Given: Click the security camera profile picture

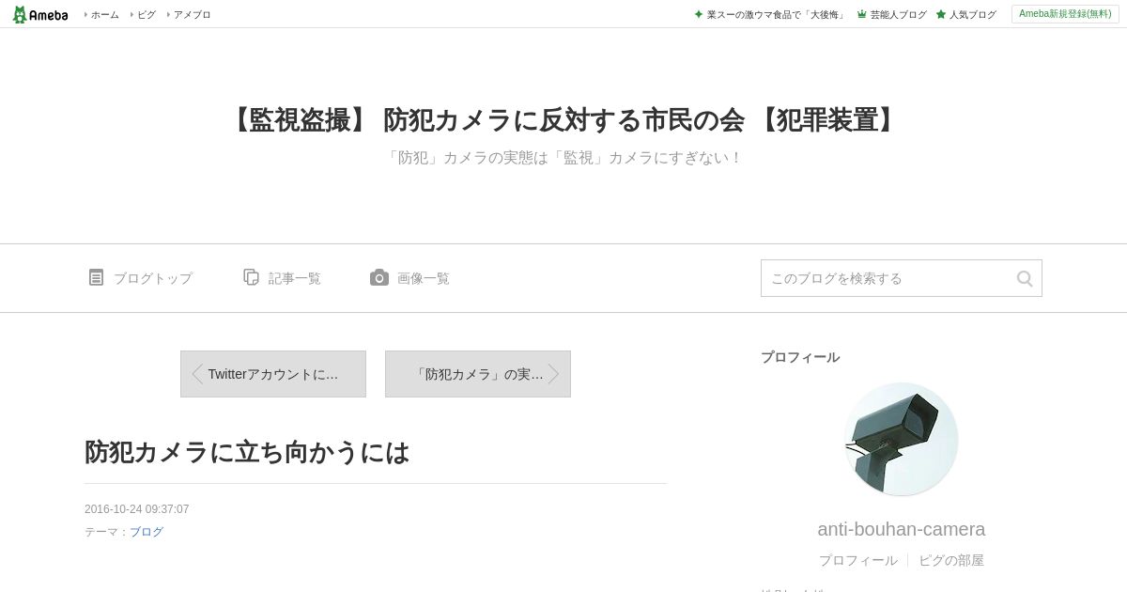Looking at the screenshot, I should click(x=902, y=439).
